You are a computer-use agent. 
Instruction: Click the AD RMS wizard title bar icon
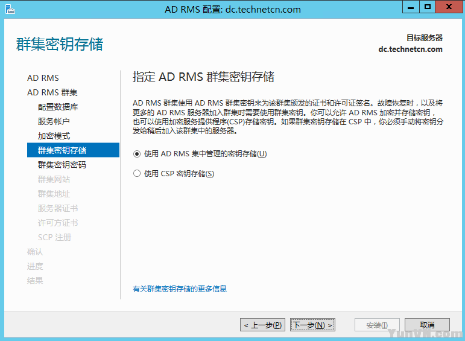[x=10, y=9]
